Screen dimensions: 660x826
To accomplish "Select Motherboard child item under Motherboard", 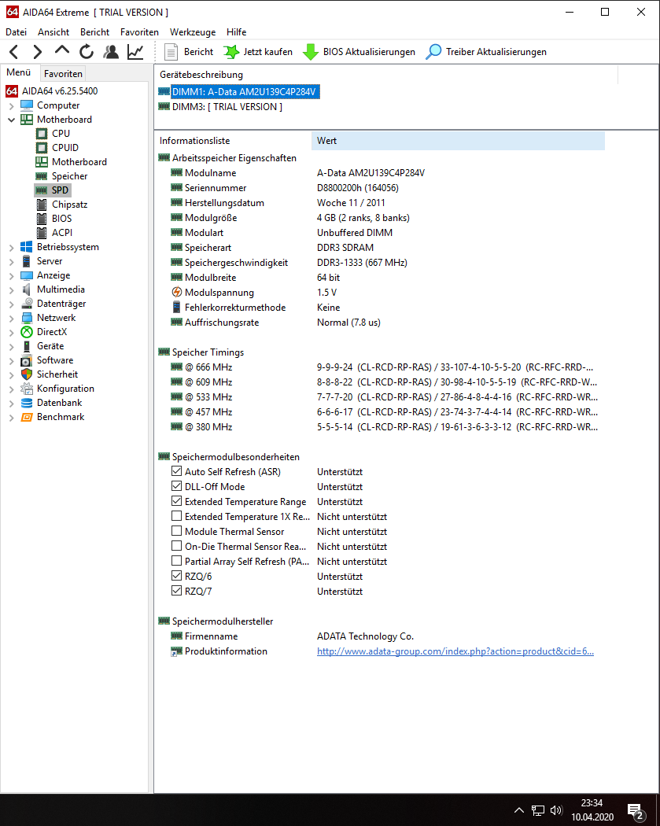I will (72, 162).
